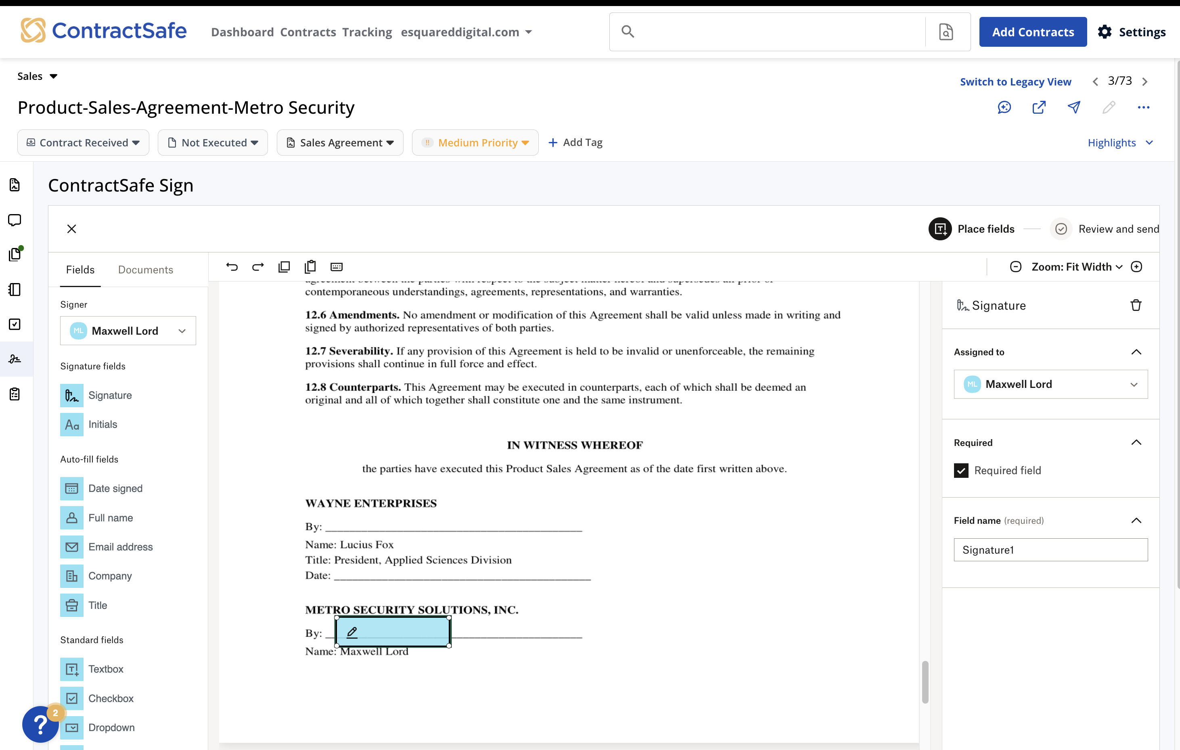
Task: Select the Initials field type
Action: click(89, 425)
